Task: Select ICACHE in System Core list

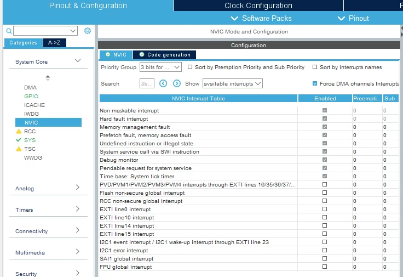Action: click(34, 105)
